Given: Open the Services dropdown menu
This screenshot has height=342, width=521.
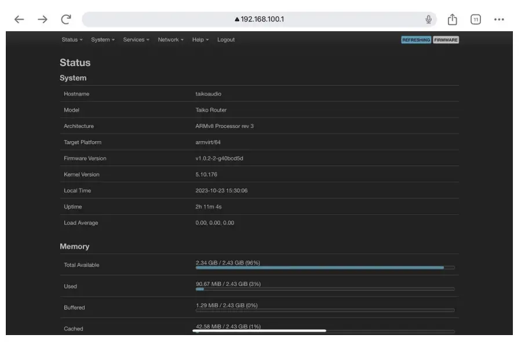Looking at the screenshot, I should (x=136, y=40).
